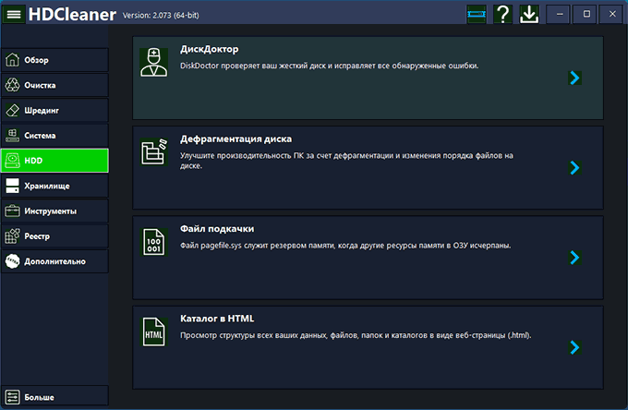Go to the Система section
Viewport: 628px width, 410px height.
[54, 135]
